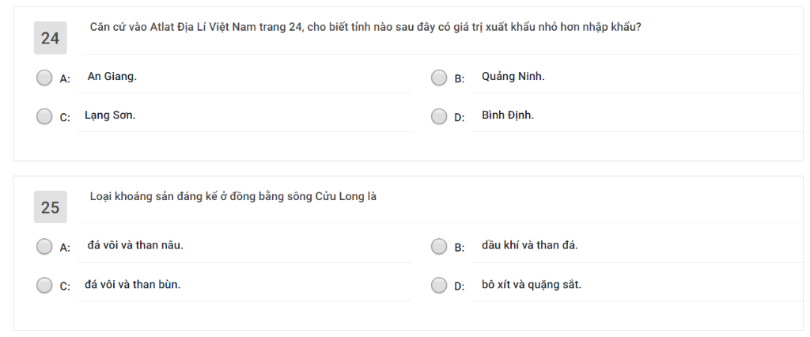Click the question number 25 badge
The width and height of the screenshot is (810, 337).
tap(50, 206)
